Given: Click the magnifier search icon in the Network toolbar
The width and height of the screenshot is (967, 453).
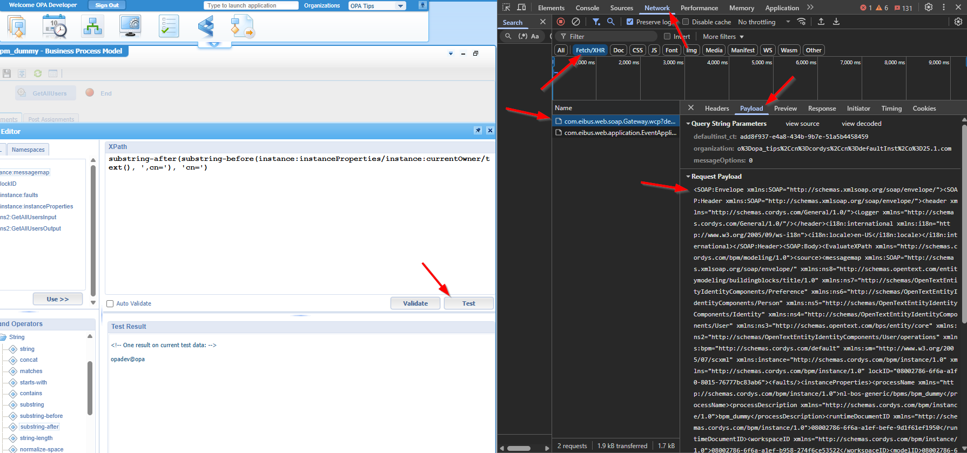Looking at the screenshot, I should (610, 22).
